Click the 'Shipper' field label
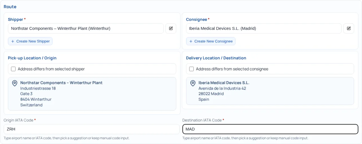362x144 pixels. click(x=16, y=19)
